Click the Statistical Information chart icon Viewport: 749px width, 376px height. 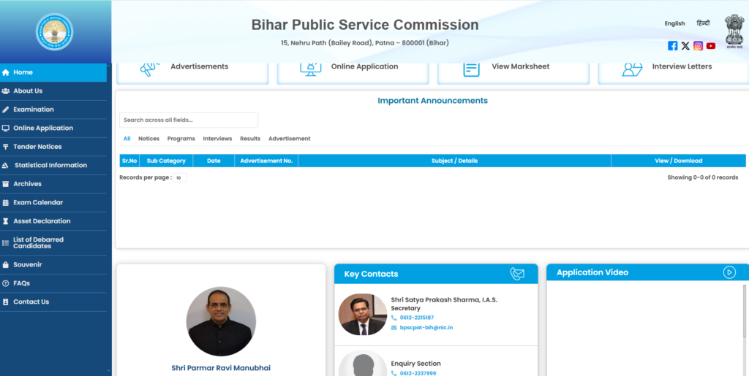(x=6, y=165)
